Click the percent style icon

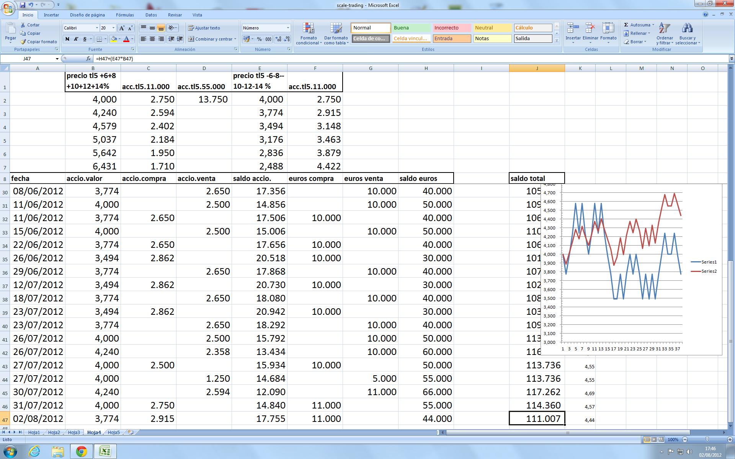259,39
